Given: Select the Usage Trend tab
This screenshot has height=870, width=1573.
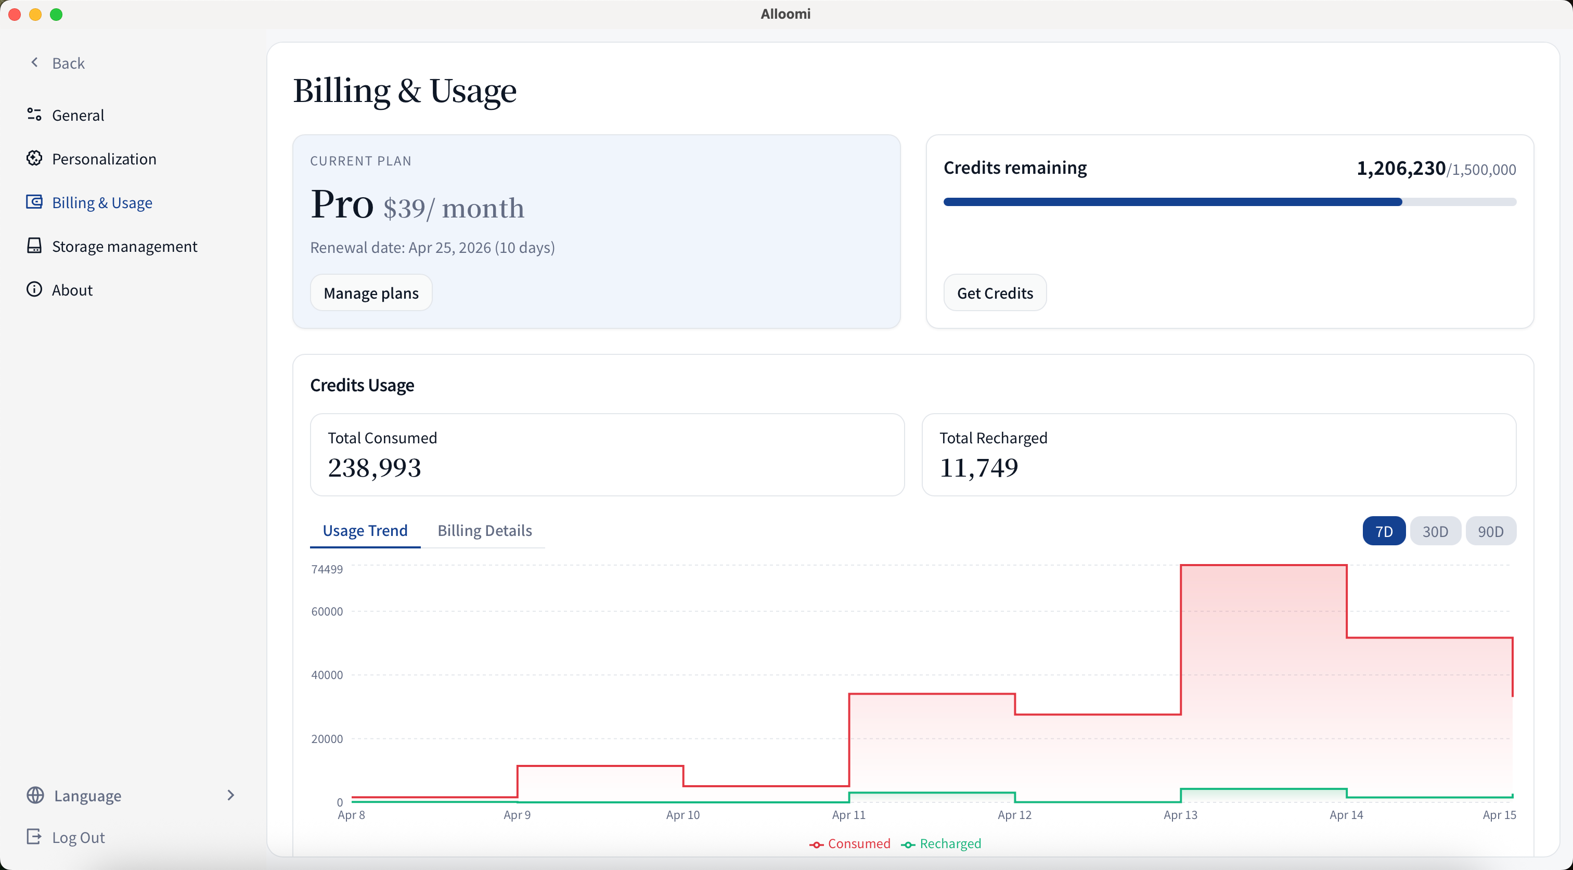Looking at the screenshot, I should point(365,530).
